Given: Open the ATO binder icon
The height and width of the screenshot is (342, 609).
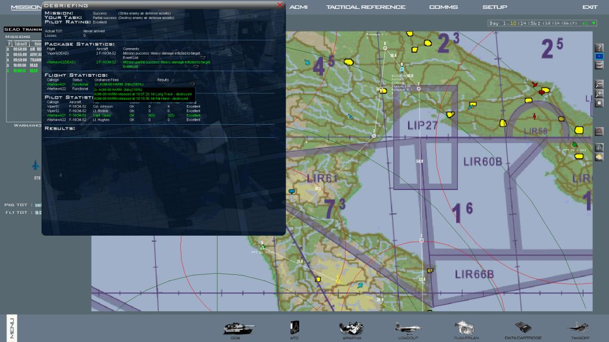Looking at the screenshot, I should (x=294, y=328).
